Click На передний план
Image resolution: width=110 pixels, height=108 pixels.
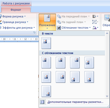[x=74, y=16]
